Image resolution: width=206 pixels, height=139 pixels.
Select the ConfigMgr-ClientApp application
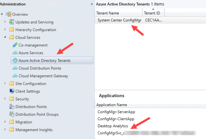coord(116,119)
